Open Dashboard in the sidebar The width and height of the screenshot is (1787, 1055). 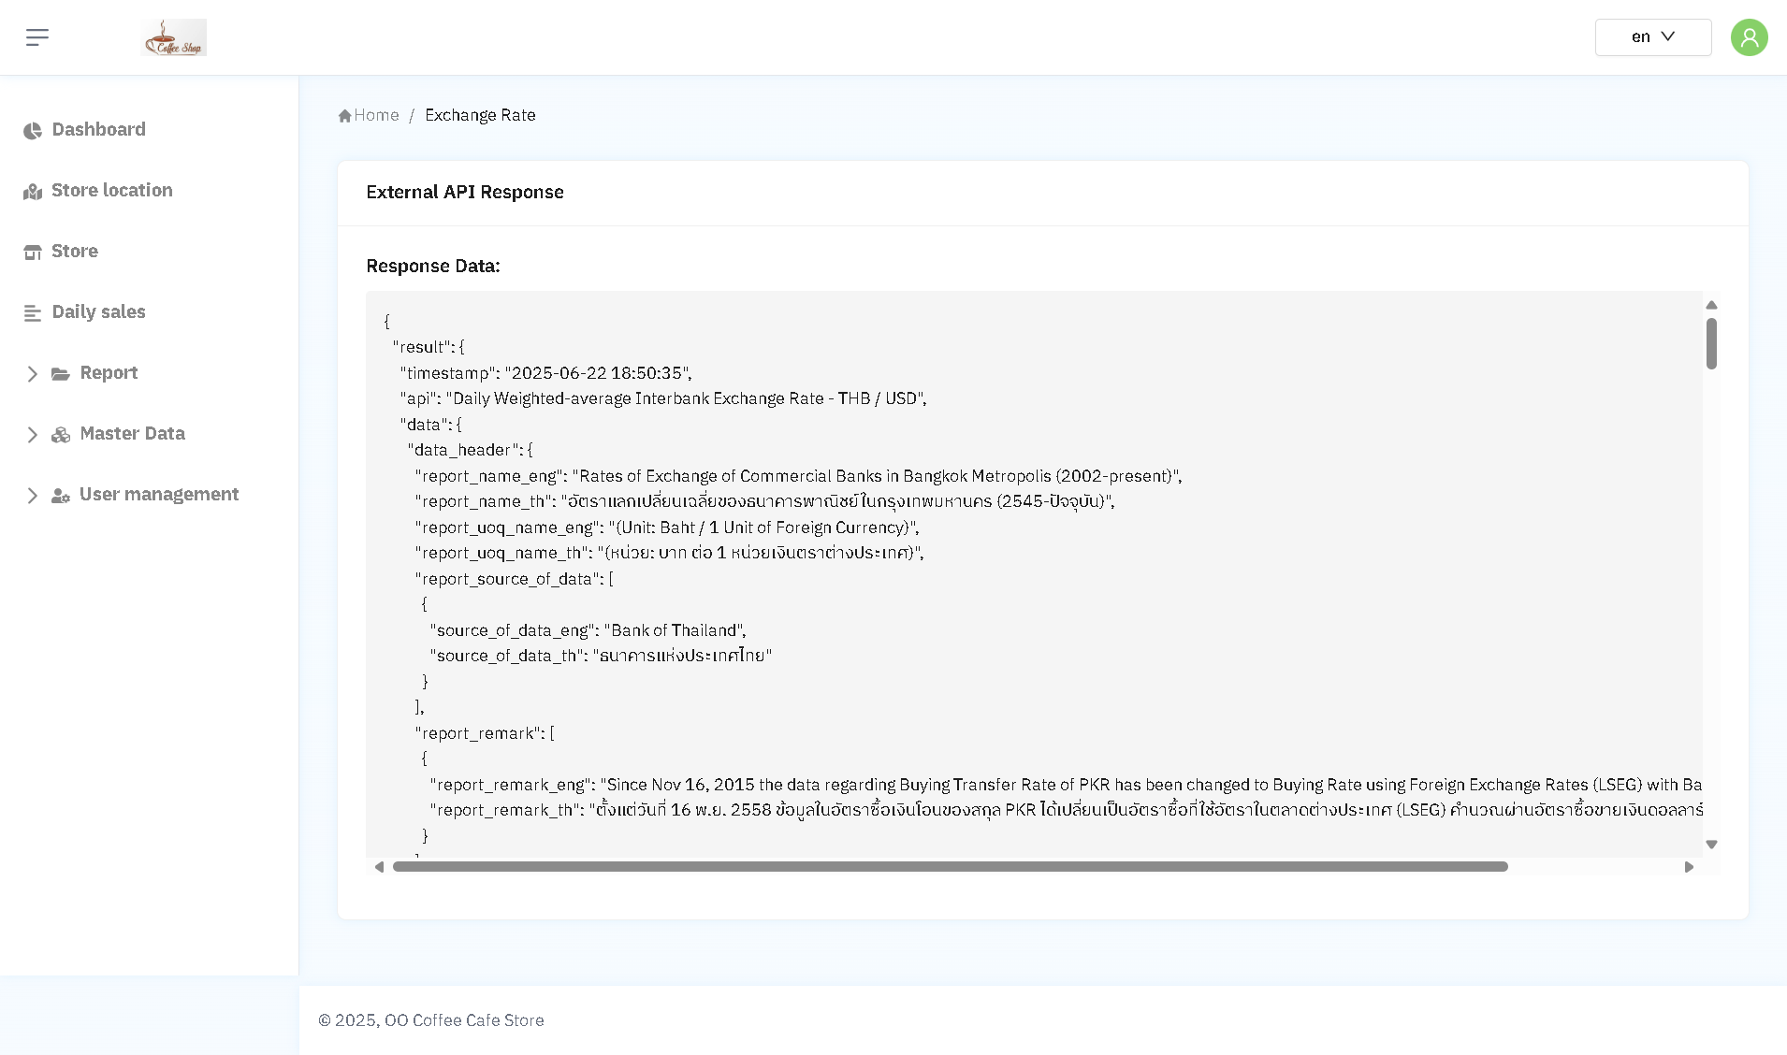(x=99, y=129)
